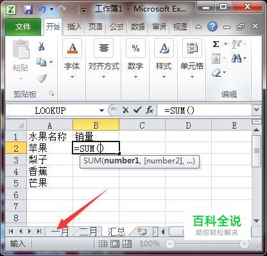This screenshot has width=267, height=256.
Task: Select column C header
Action: (142, 125)
